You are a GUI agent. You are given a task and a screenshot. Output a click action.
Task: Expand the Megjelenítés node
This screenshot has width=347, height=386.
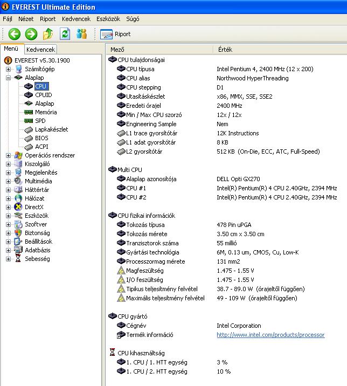(9, 173)
